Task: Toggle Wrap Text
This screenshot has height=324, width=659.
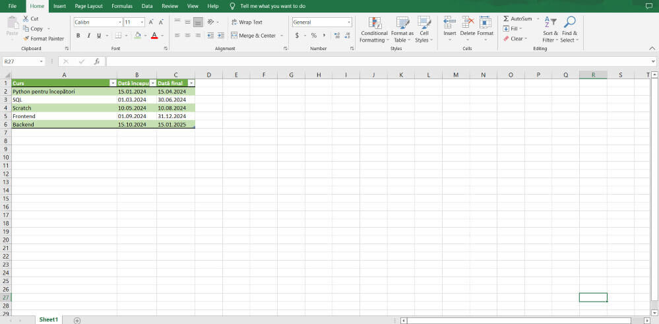Action: coord(247,22)
